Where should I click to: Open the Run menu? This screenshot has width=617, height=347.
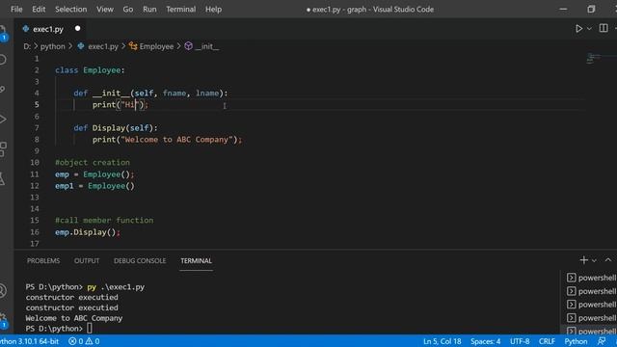(149, 9)
